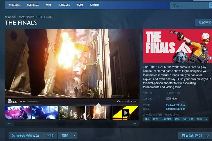Click the 多人 multiplayer tag

point(147,119)
